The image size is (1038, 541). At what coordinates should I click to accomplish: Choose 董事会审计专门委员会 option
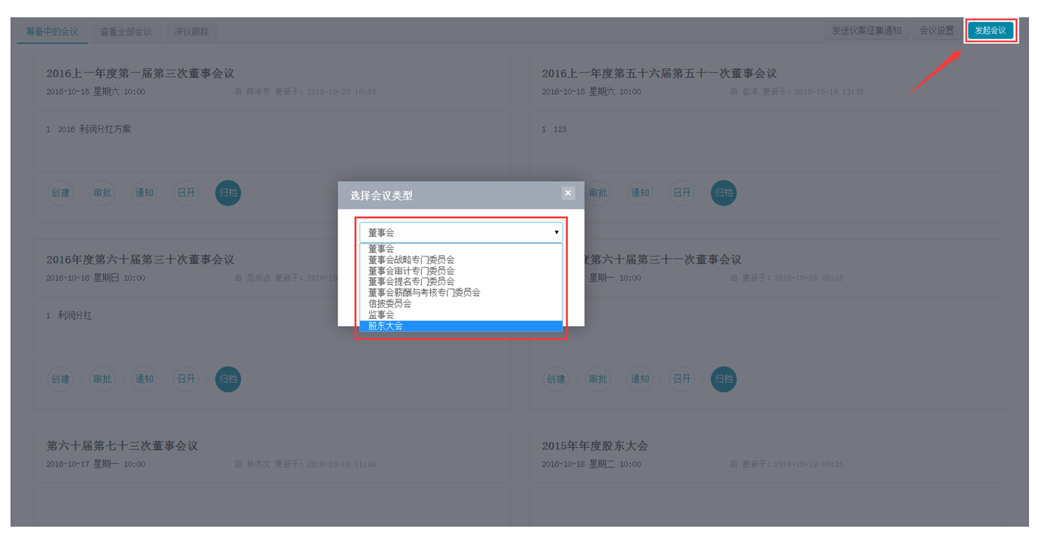[461, 270]
